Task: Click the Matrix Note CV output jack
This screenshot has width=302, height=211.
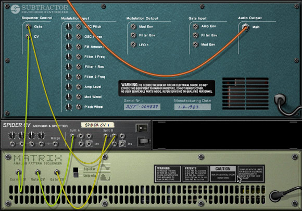Action: tap(37, 172)
